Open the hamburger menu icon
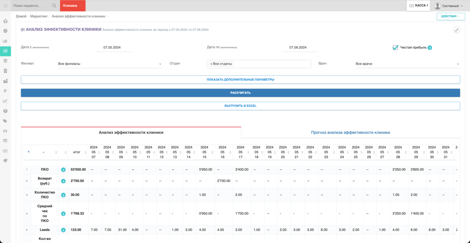470x243 pixels. tap(5, 5)
